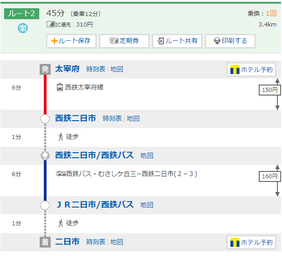Click the printer icon in 印刷する
This screenshot has width=282, height=256.
click(x=217, y=41)
